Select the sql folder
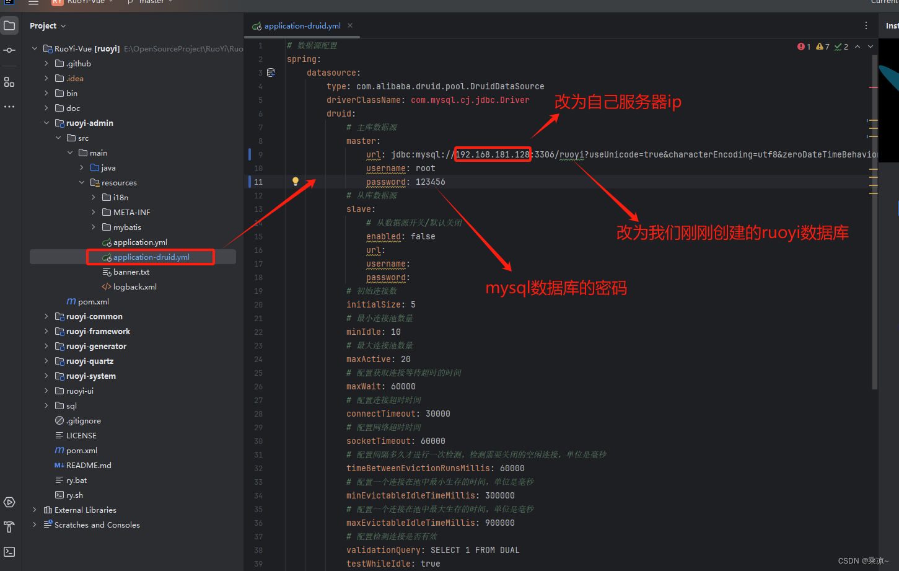This screenshot has width=899, height=571. 66,405
